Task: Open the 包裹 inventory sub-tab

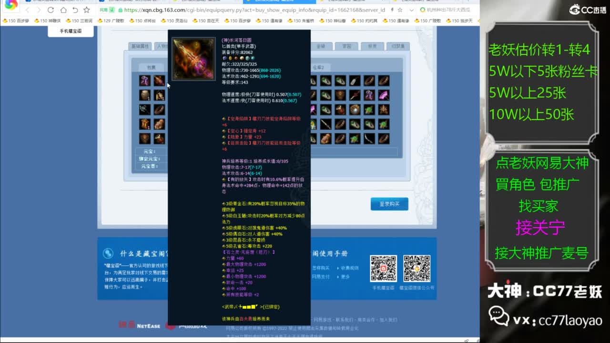Action: tap(151, 68)
